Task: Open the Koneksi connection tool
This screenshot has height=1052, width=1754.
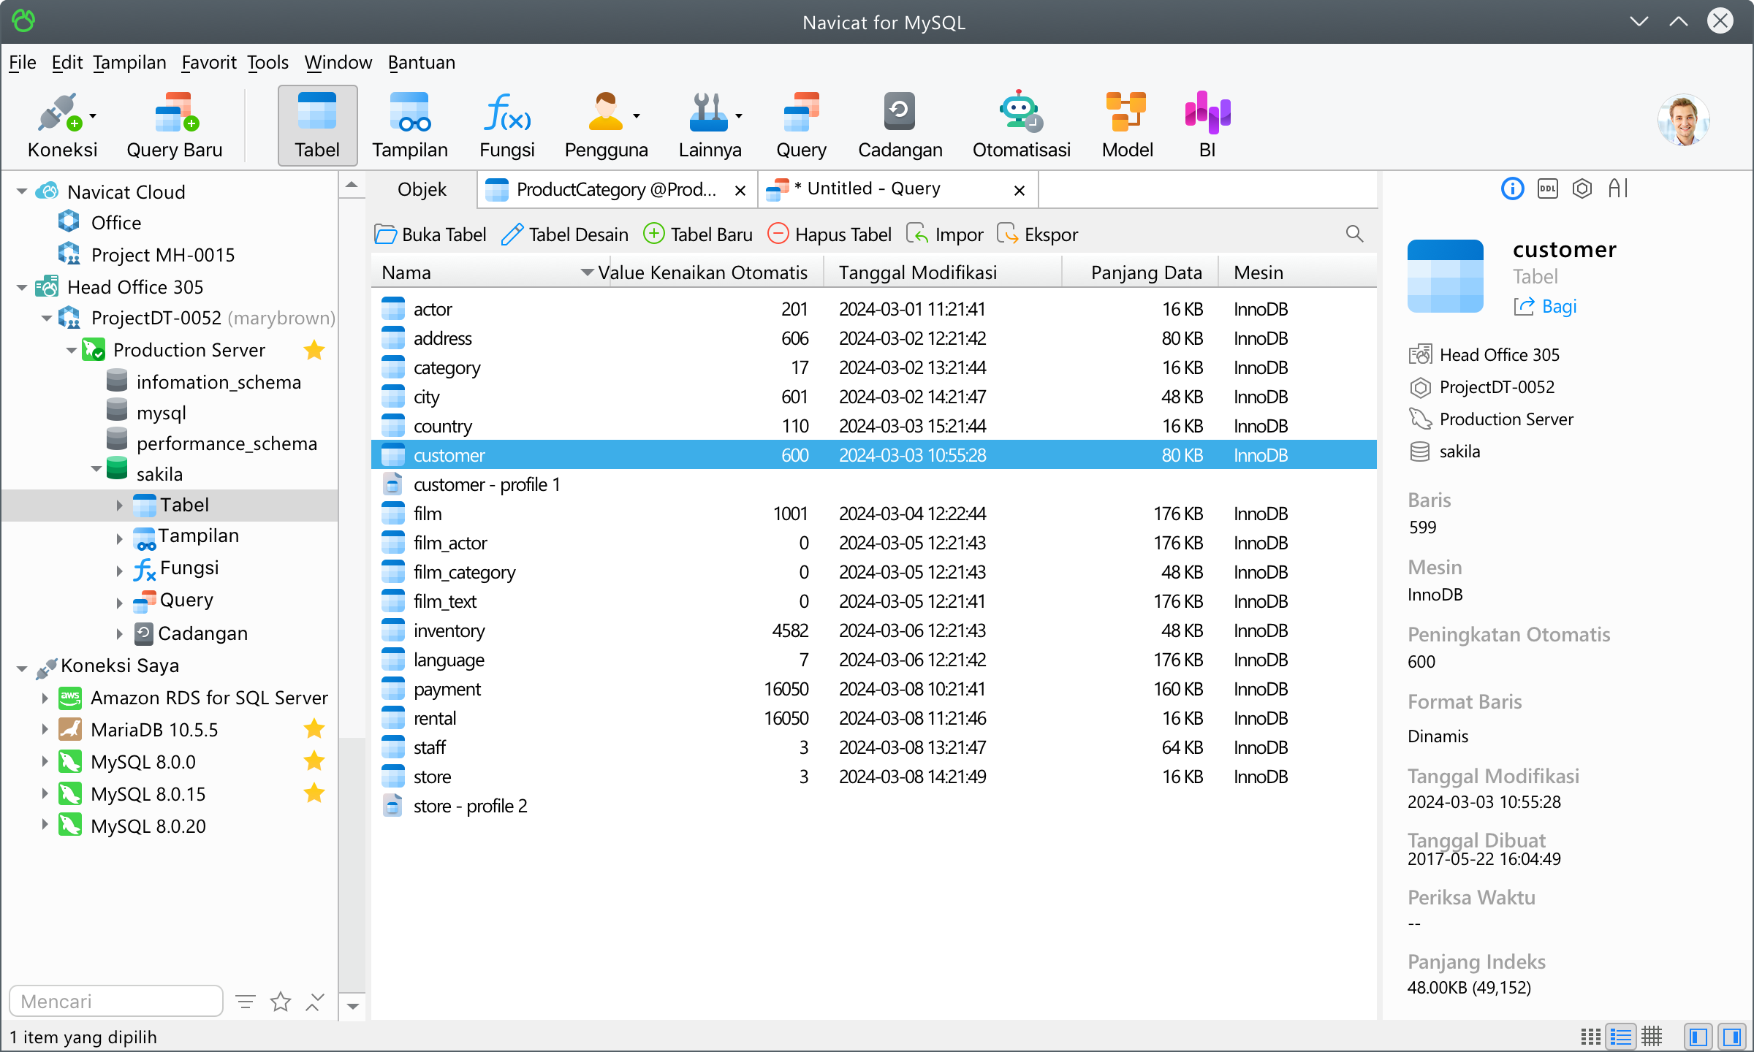Action: 61,126
